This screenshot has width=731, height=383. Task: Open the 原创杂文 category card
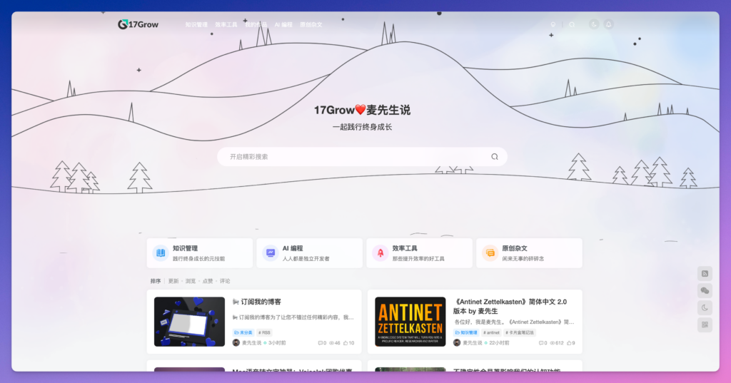click(x=529, y=253)
